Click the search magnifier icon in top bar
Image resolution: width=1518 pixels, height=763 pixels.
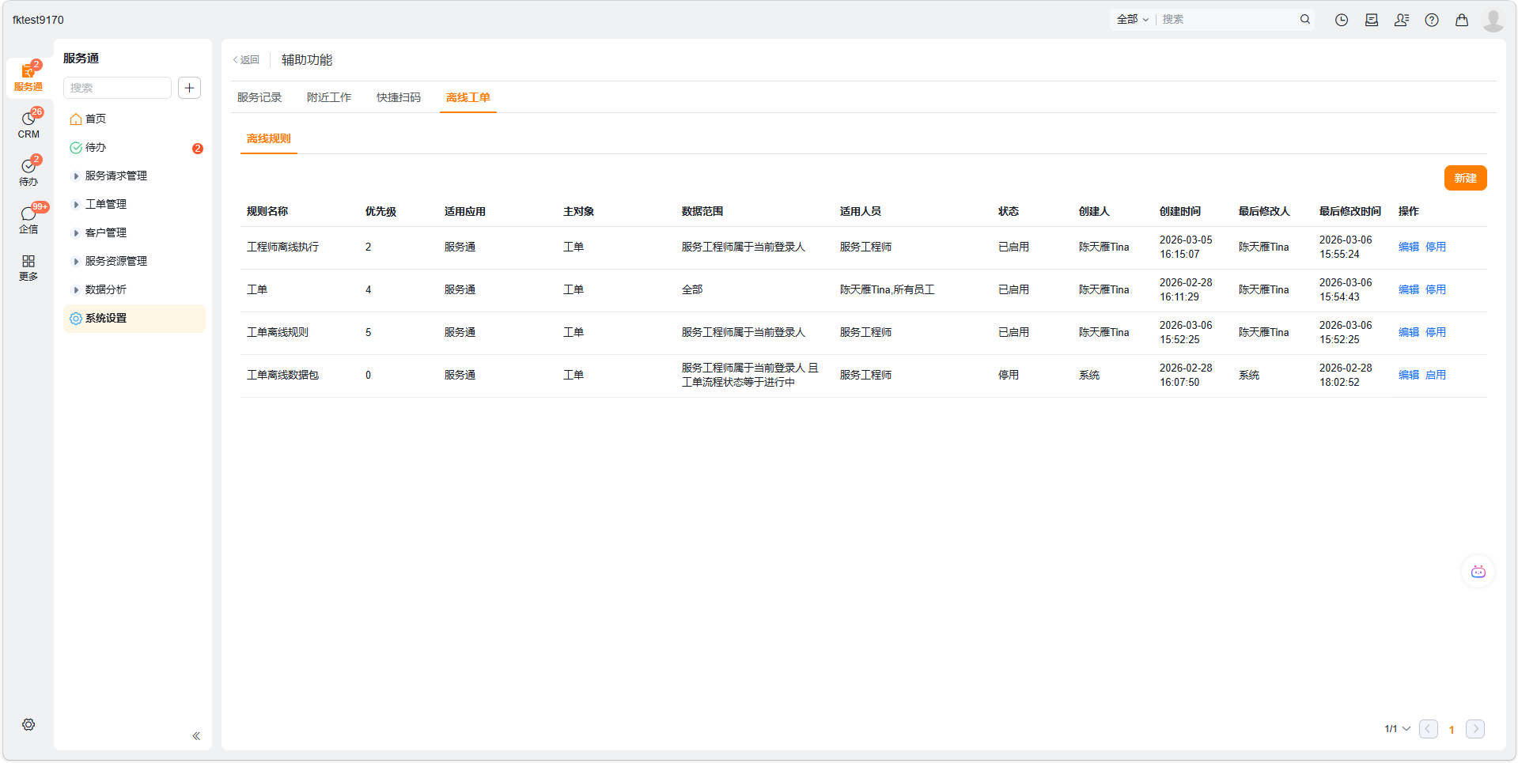coord(1305,20)
